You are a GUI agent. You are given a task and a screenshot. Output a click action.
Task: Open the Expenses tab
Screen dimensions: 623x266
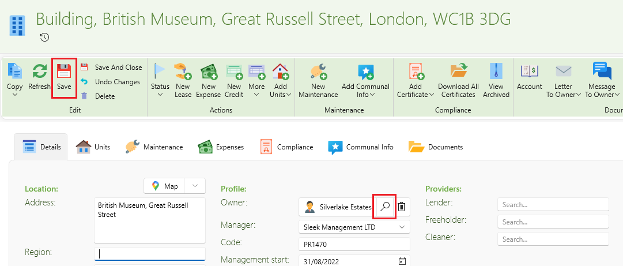(221, 147)
